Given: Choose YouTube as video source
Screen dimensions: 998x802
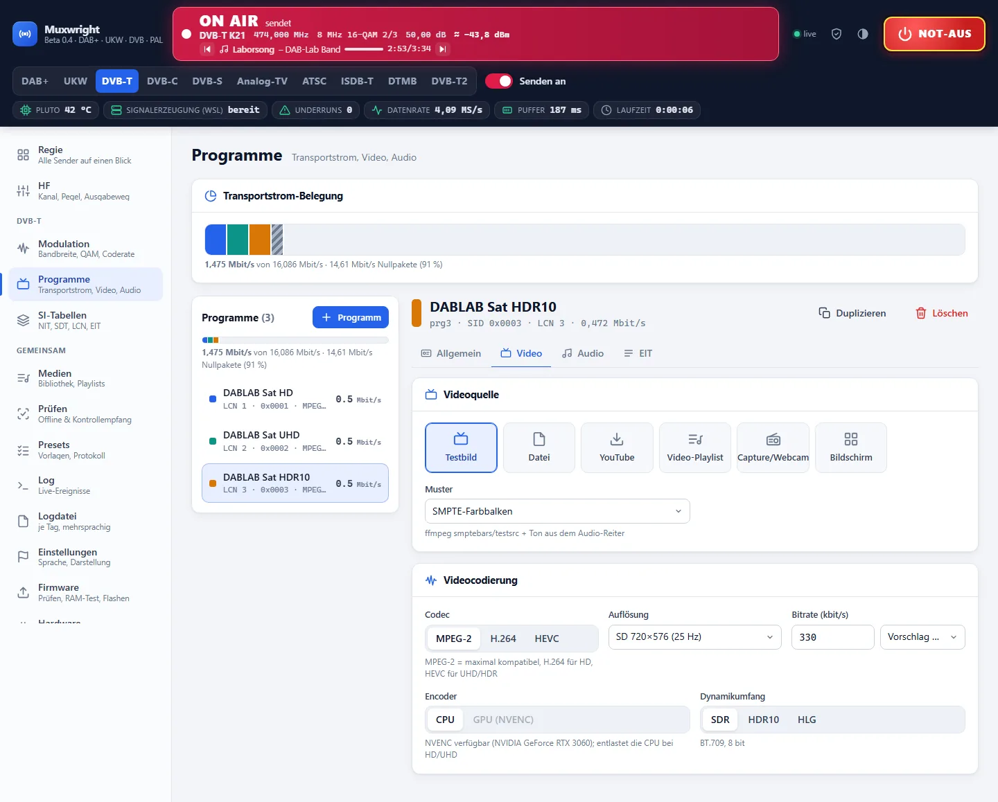Looking at the screenshot, I should coord(617,447).
